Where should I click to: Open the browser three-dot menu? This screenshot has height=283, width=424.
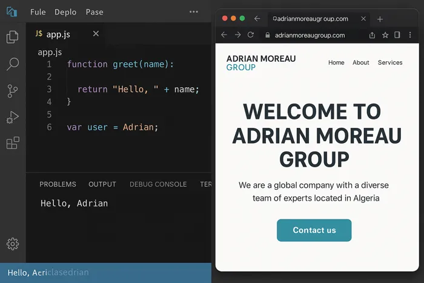[410, 35]
